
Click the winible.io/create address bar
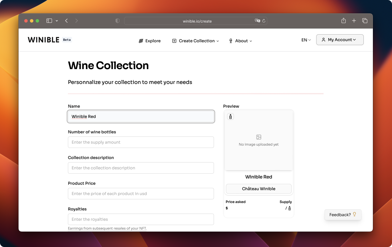(196, 21)
